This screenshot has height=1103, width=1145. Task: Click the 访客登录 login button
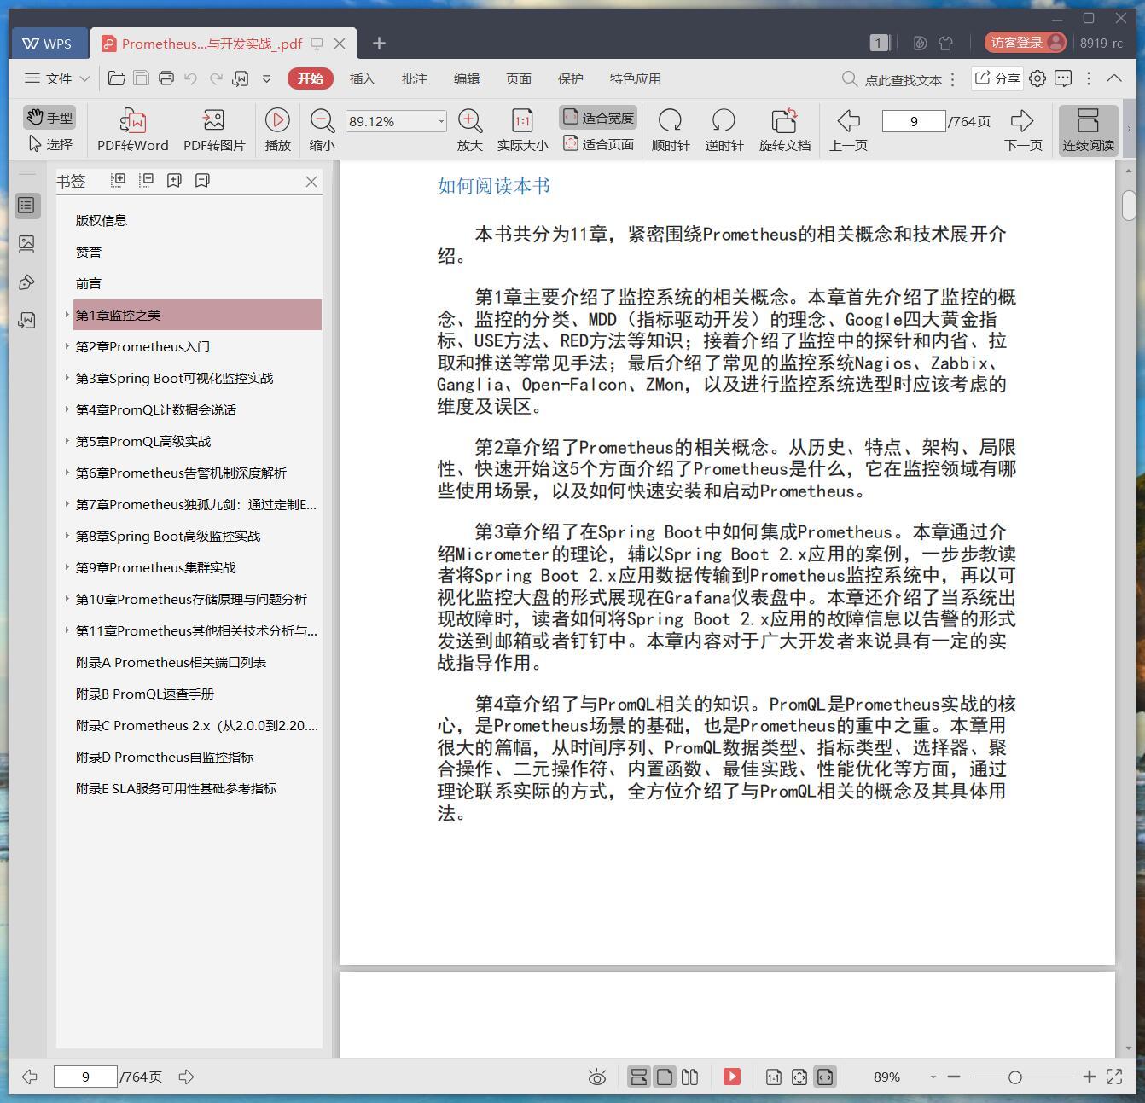tap(1025, 43)
